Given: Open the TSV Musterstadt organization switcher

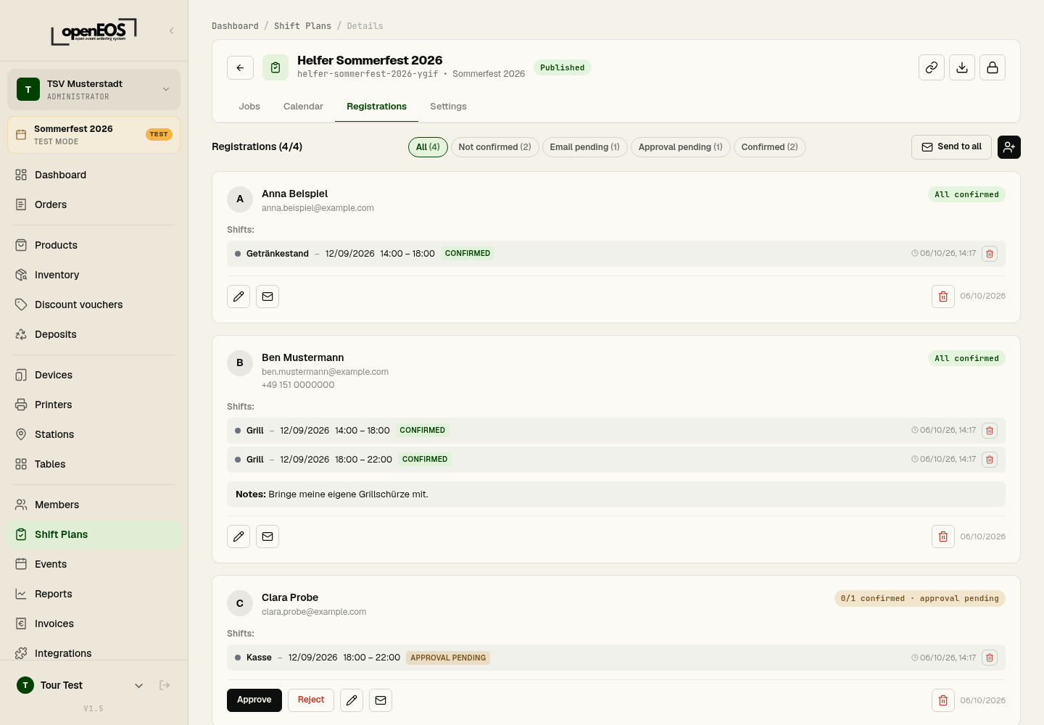Looking at the screenshot, I should coord(94,89).
